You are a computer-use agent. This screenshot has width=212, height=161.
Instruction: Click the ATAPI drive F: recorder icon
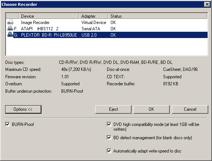point(10,28)
